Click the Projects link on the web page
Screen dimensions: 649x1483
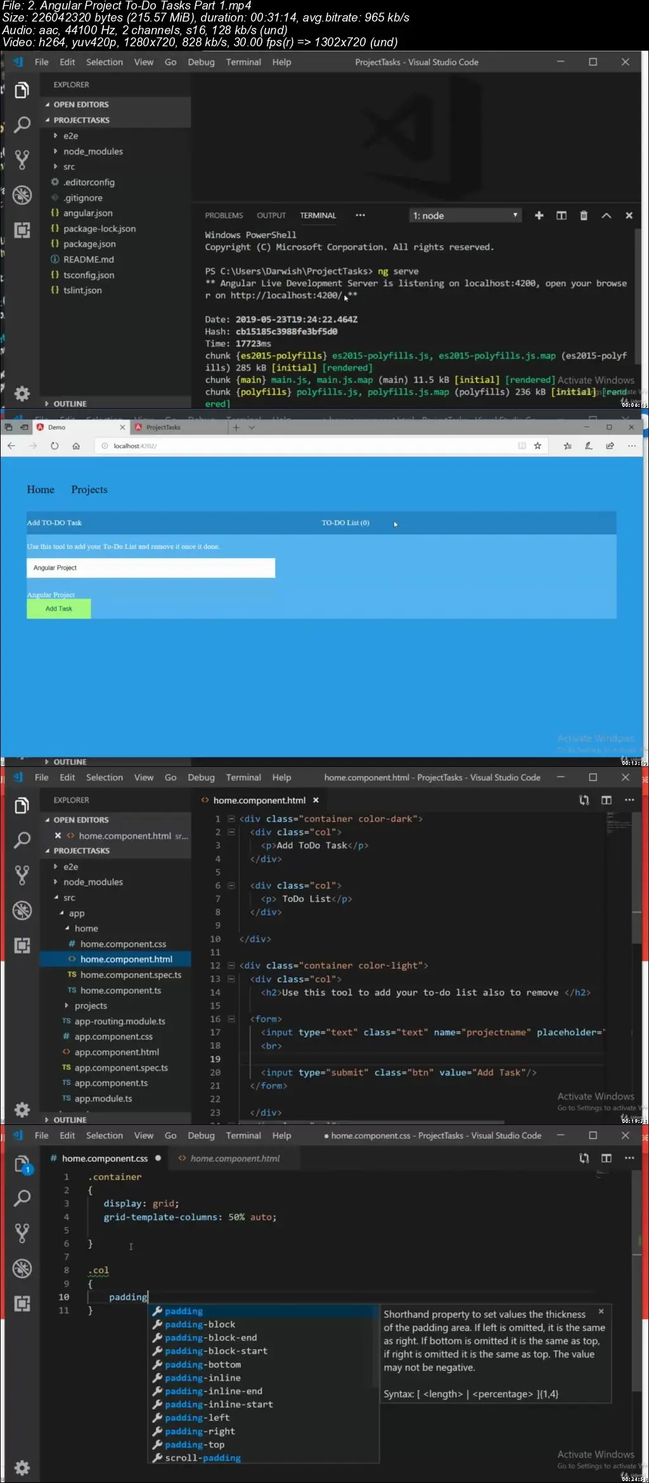tap(89, 490)
